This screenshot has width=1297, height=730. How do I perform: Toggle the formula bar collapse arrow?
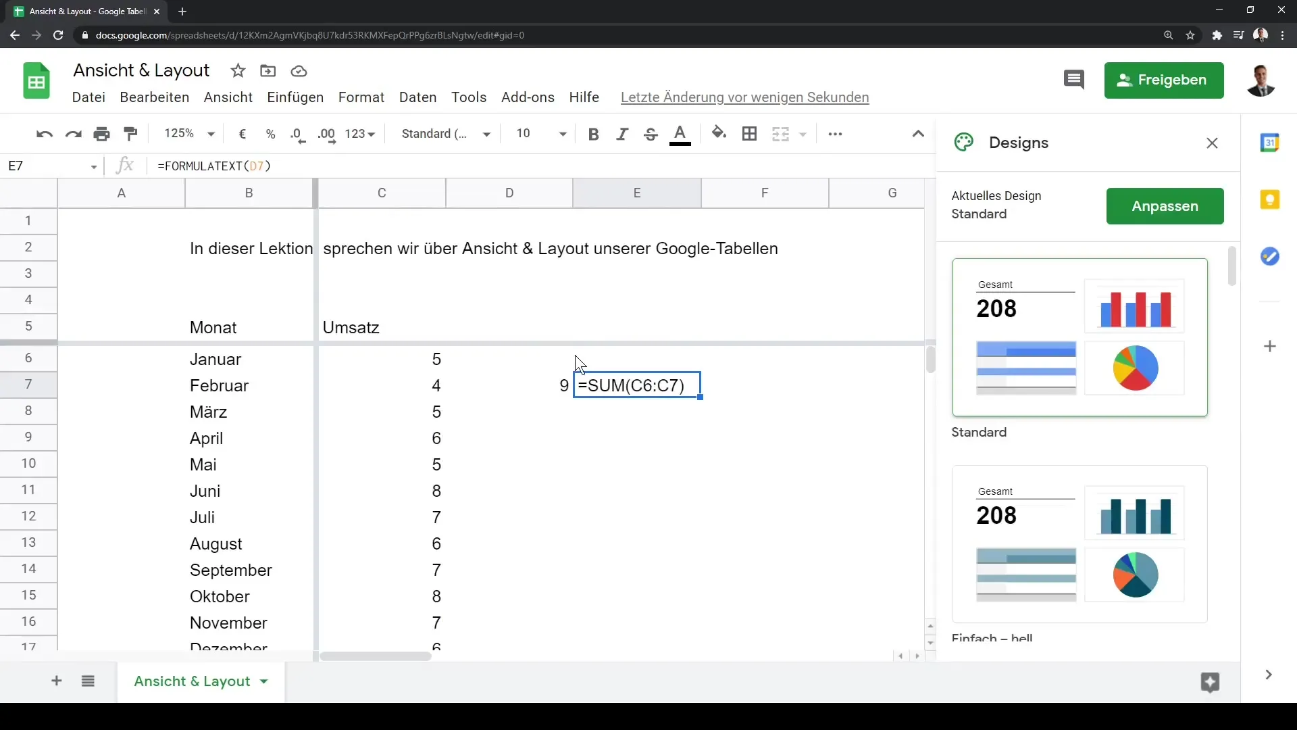pyautogui.click(x=919, y=134)
